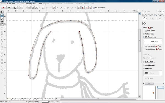
Task: Click the Breite 2.0 mm value
Action: click(149, 28)
